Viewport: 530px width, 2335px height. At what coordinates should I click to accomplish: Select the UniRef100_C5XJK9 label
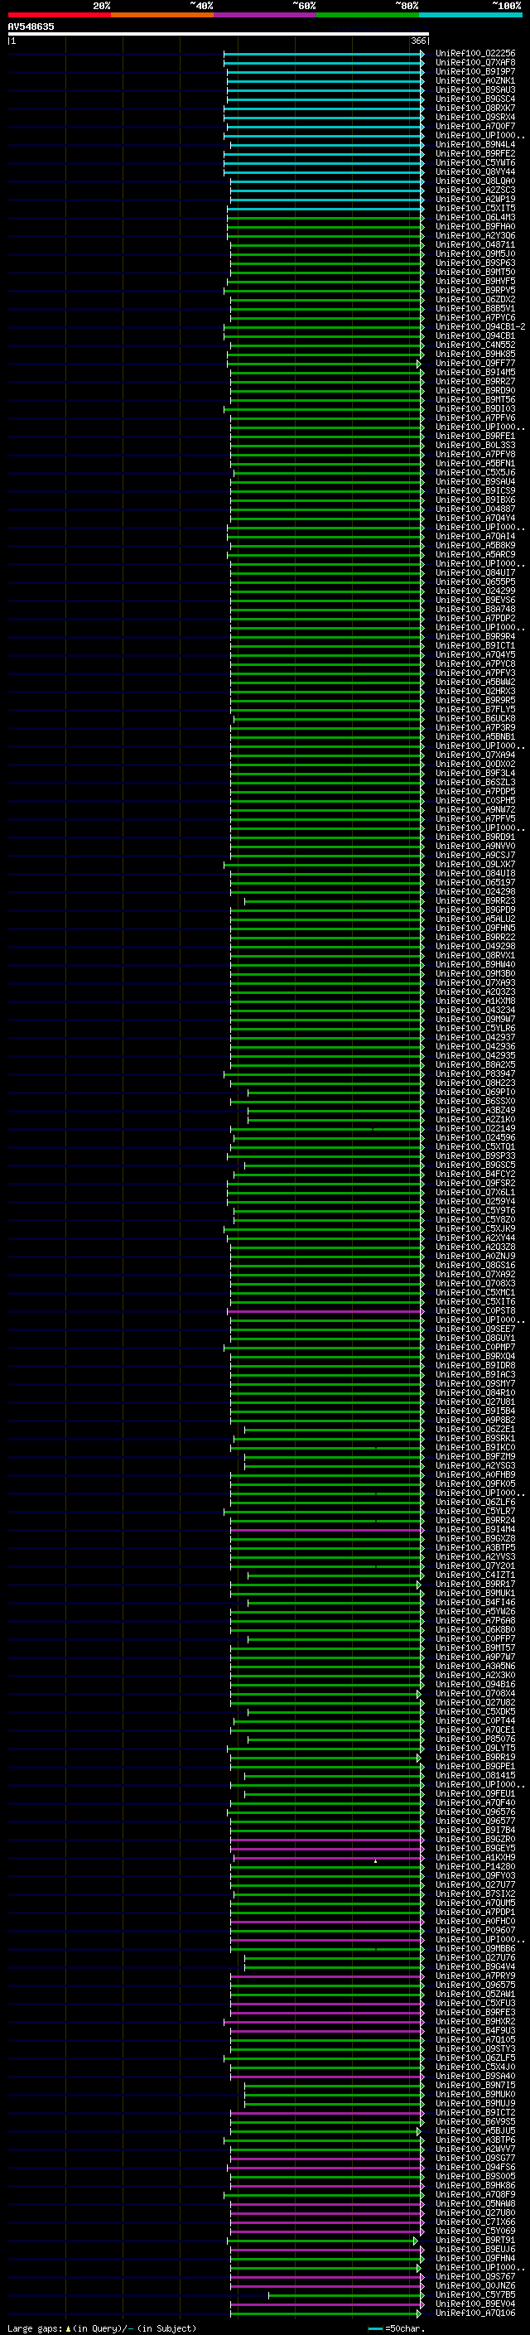pyautogui.click(x=475, y=1229)
